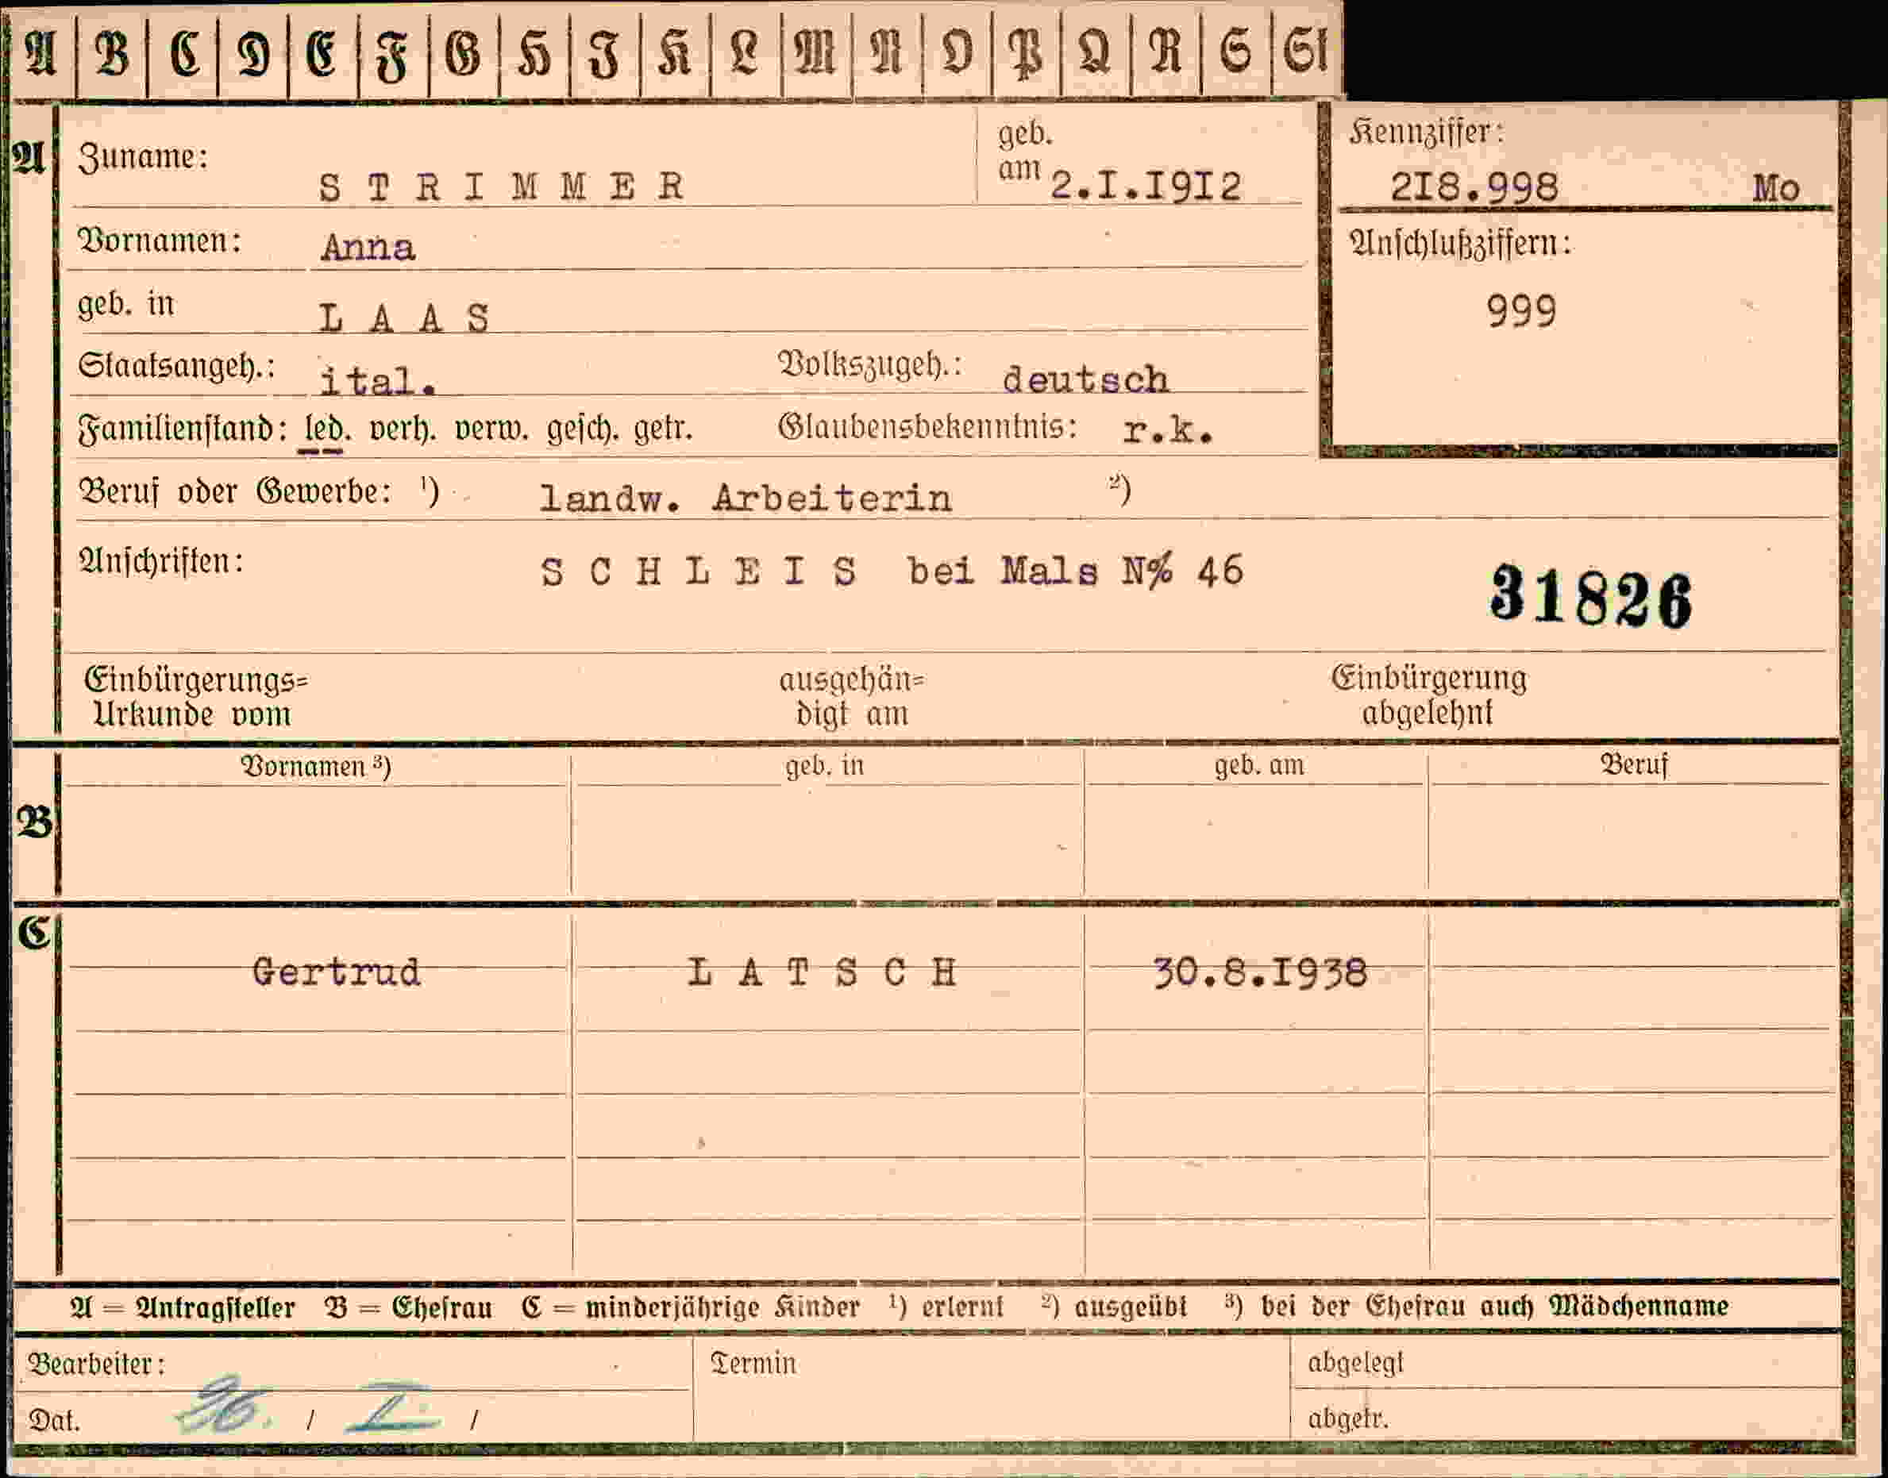Click the birthplace LAAS
Viewport: 1888px width, 1478px height.
[404, 318]
